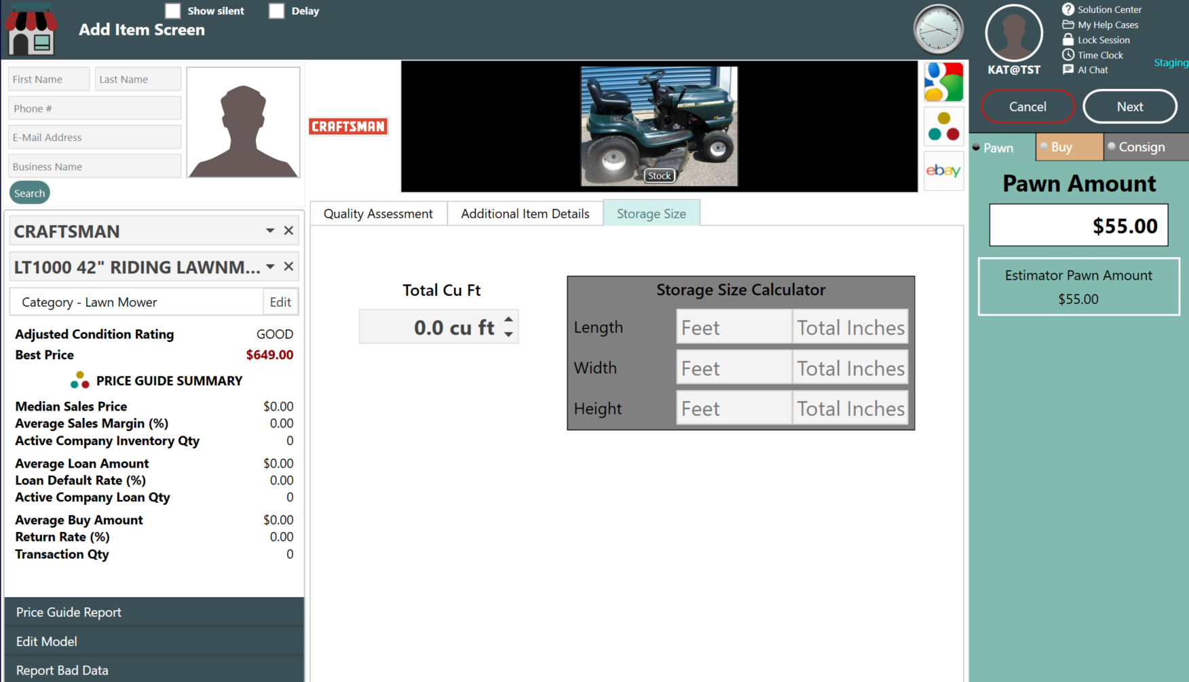Screen dimensions: 1189x682
Task: Click the Next button
Action: click(1130, 107)
